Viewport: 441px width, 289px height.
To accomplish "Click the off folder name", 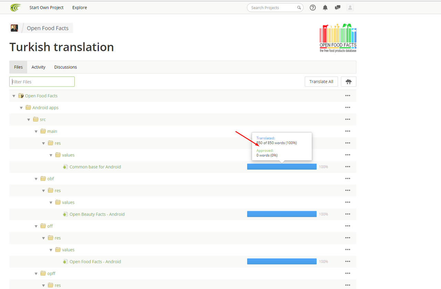I will 50,226.
